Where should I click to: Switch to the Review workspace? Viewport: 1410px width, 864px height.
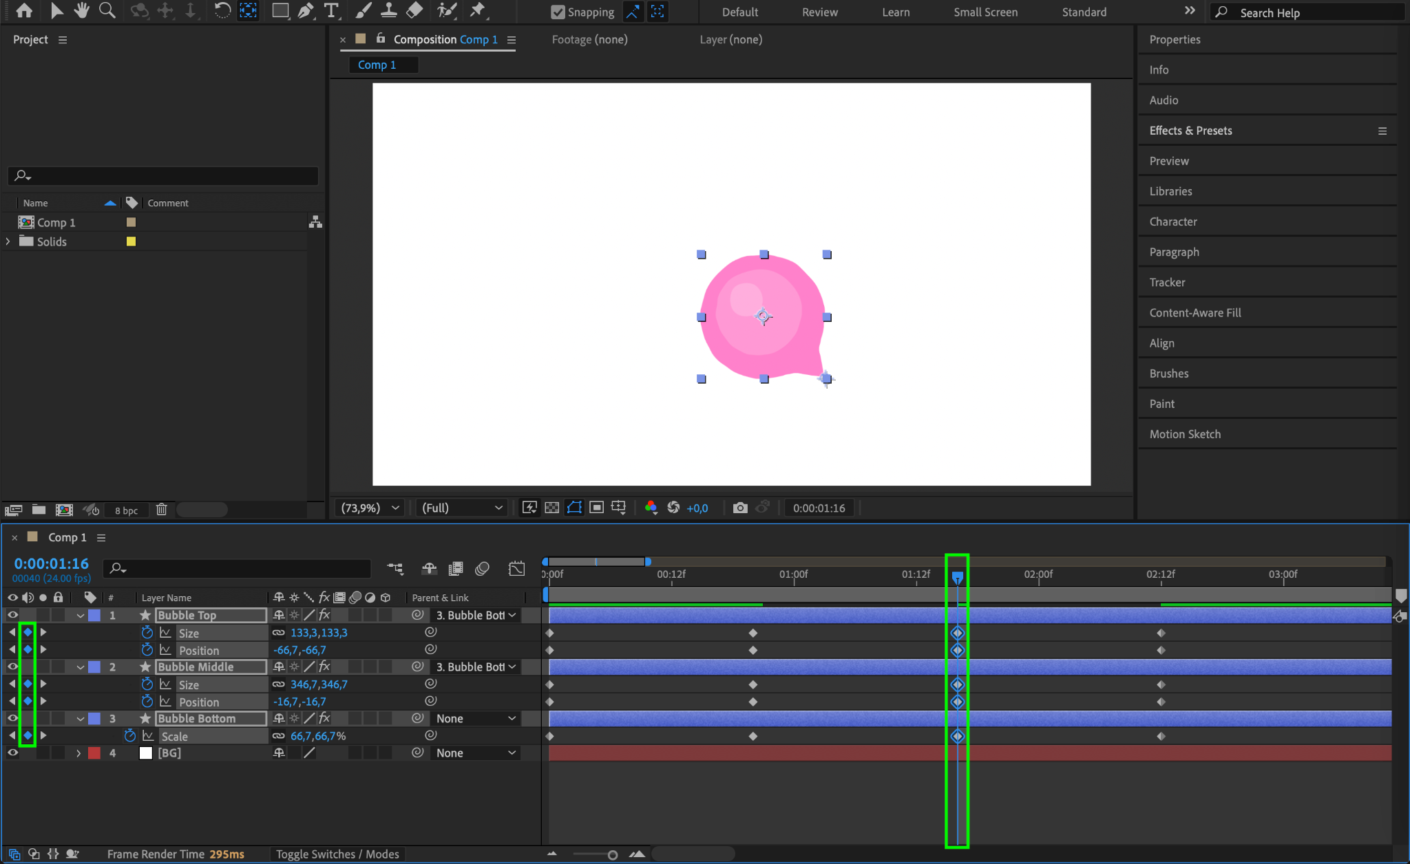[819, 12]
